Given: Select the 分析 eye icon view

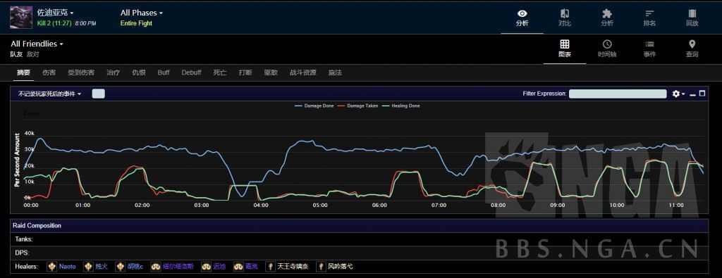Looking at the screenshot, I should [522, 18].
